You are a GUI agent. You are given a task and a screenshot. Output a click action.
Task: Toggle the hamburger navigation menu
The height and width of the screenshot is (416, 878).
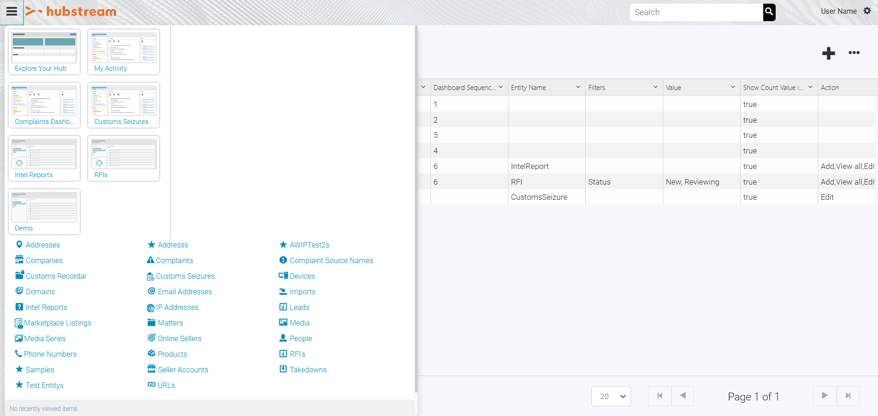pos(11,12)
